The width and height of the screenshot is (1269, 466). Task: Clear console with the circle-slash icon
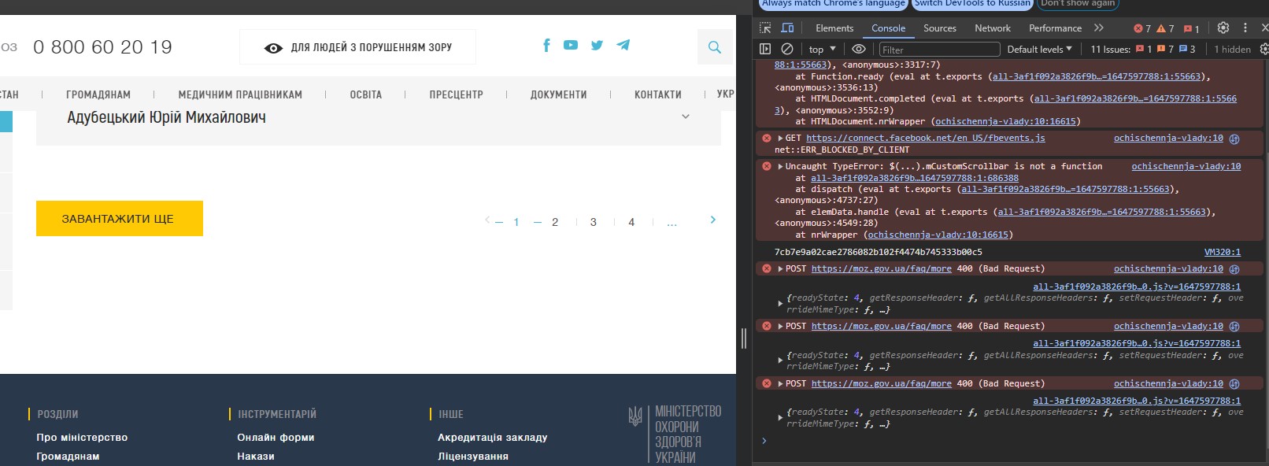(787, 49)
